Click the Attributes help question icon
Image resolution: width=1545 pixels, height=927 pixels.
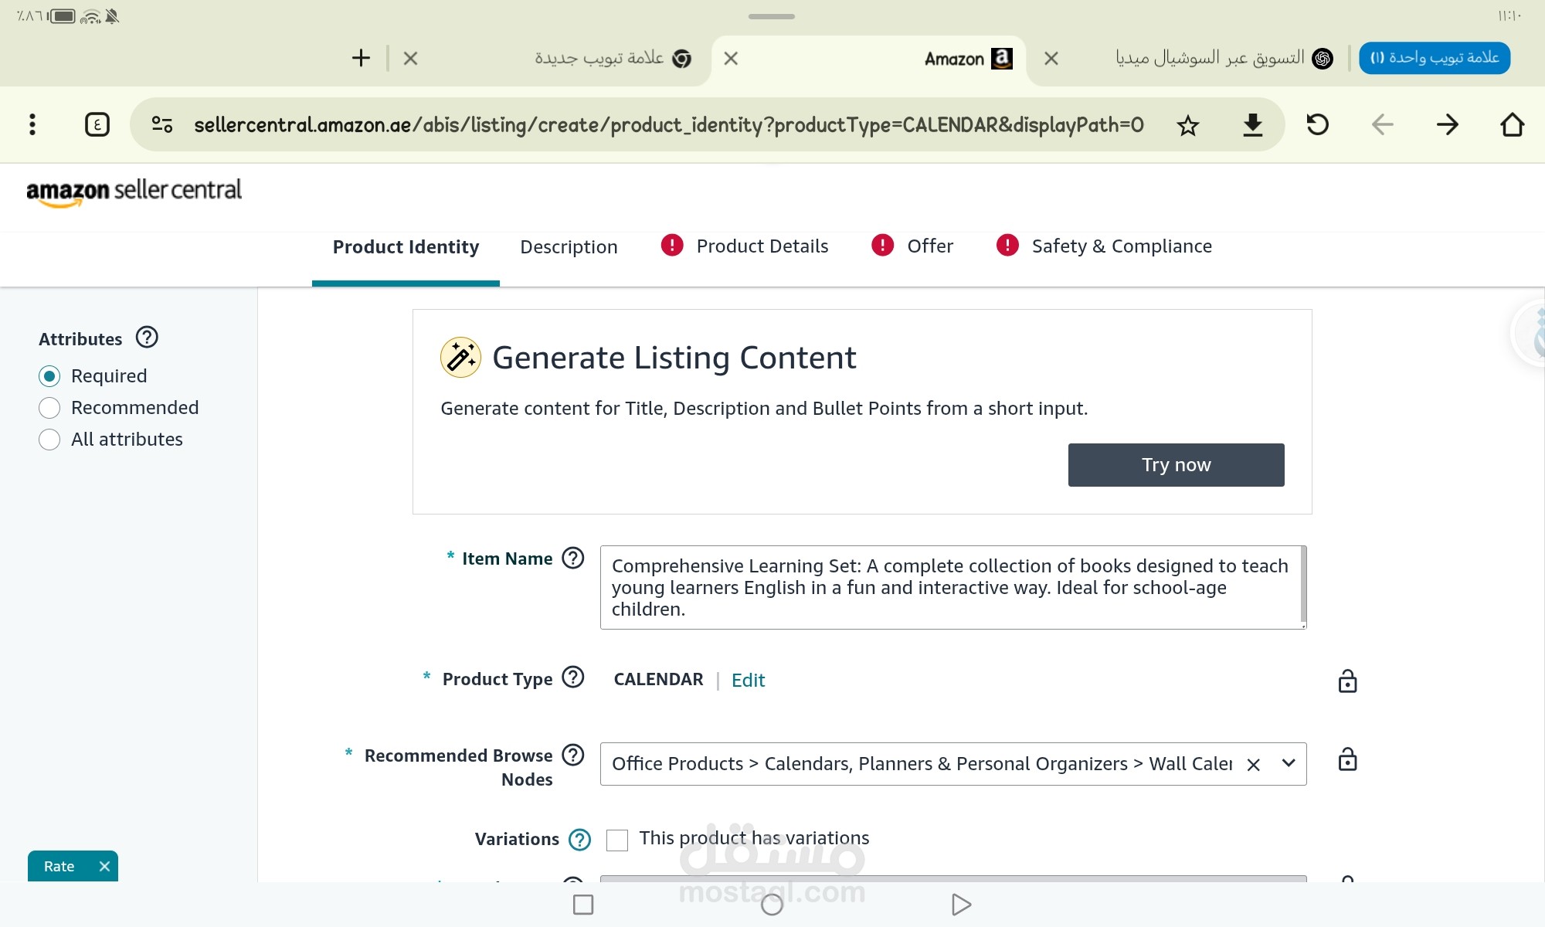tap(147, 338)
